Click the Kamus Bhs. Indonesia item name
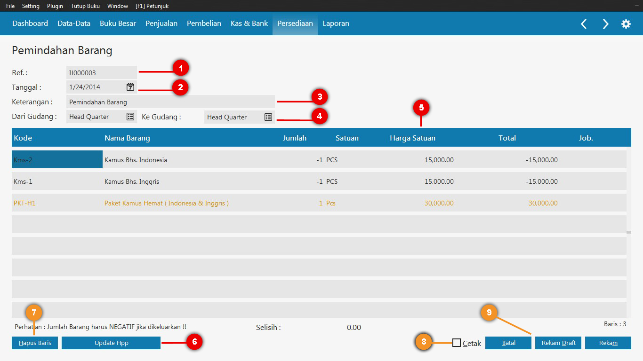 click(x=136, y=160)
